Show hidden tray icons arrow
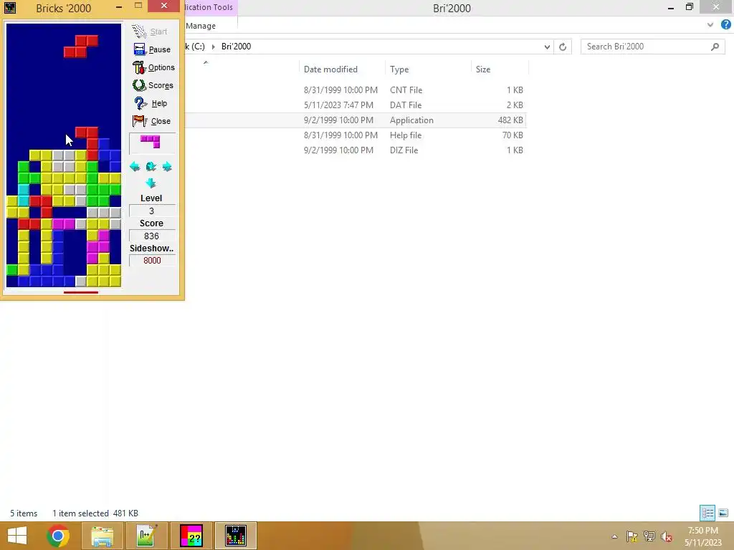Screen dimensions: 734x550 614,536
